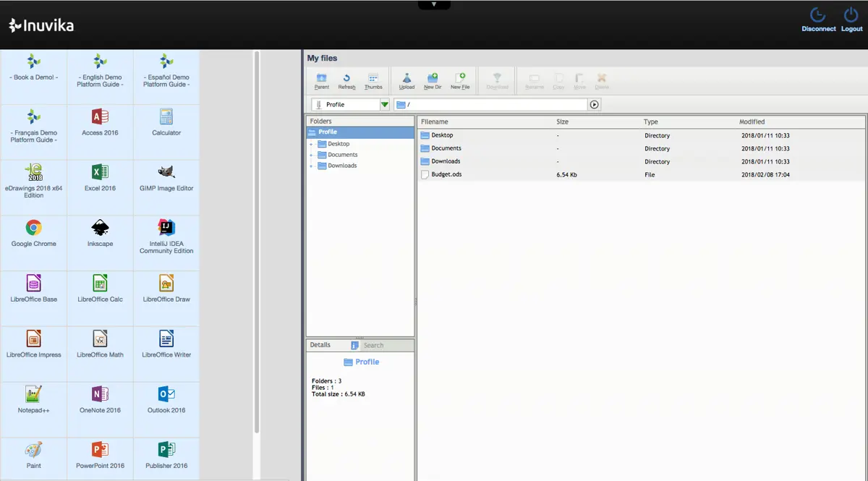Expand the Documents tree node
868x481 pixels.
(x=311, y=155)
